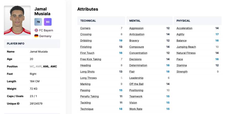Click the PLAYER INFO section header
The image size is (228, 114).
click(x=15, y=44)
